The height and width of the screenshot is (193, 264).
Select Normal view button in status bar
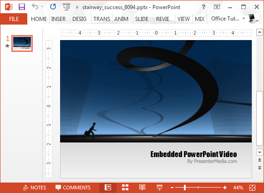[x=108, y=187]
